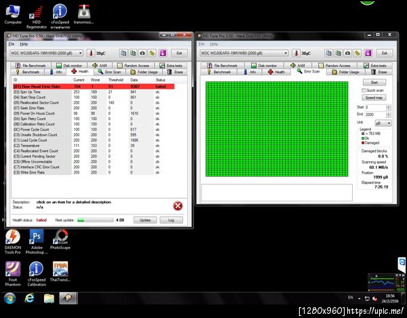Click EN language indicator in taskbar
Screen dimensions: 407x318
[351, 298]
